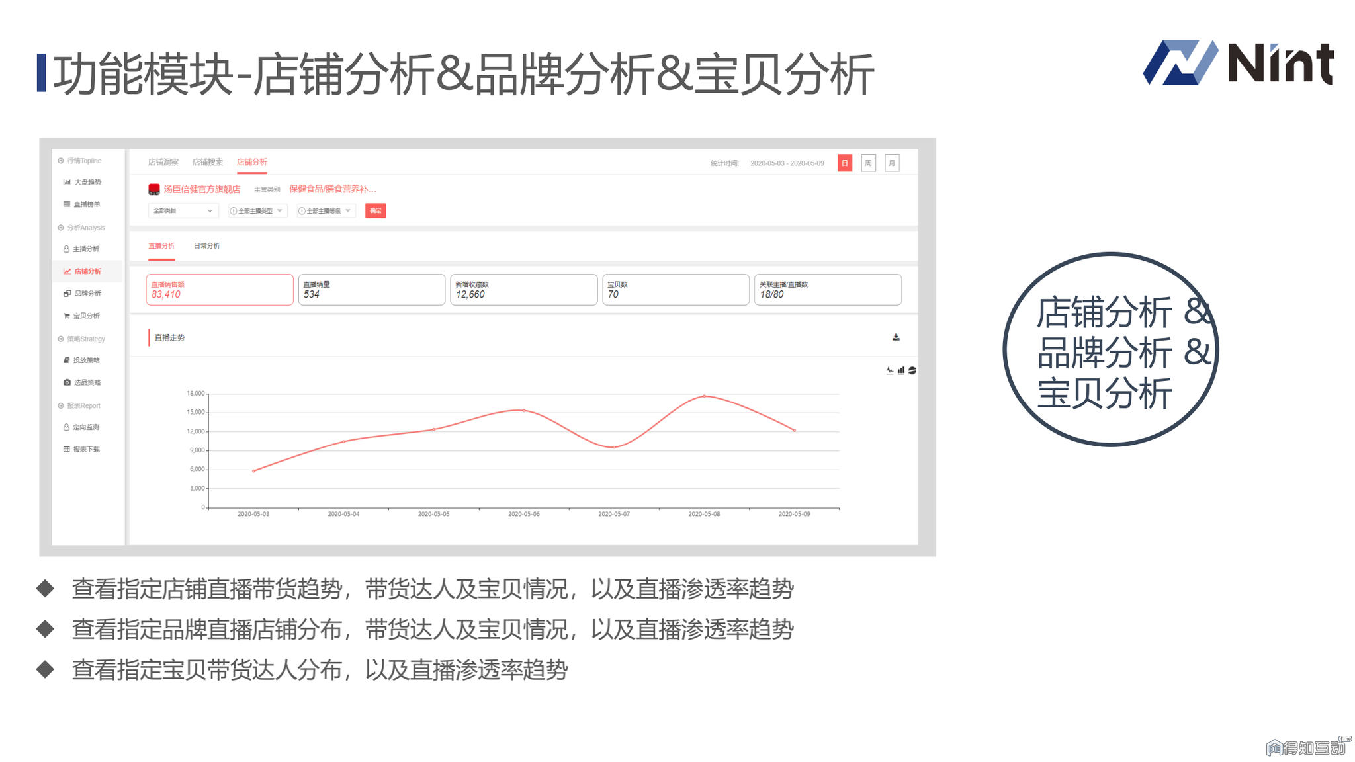Switch to 店铺搜索 tab
This screenshot has width=1355, height=762.
click(208, 162)
